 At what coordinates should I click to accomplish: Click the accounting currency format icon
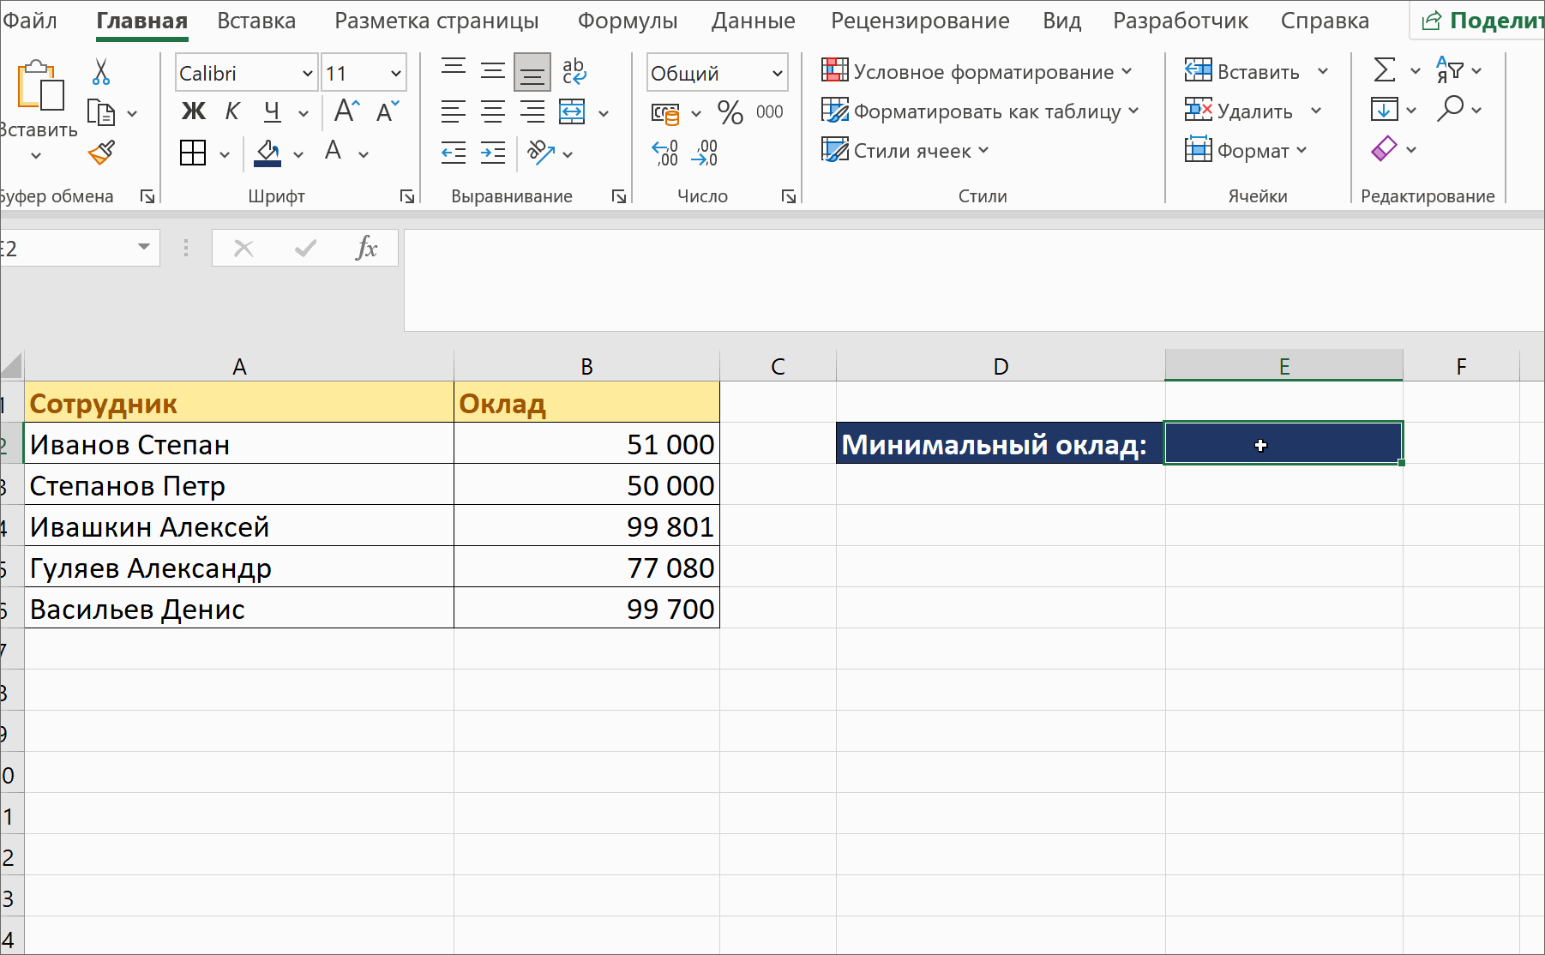665,113
